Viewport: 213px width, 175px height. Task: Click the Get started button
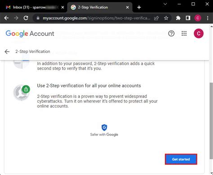click(181, 159)
